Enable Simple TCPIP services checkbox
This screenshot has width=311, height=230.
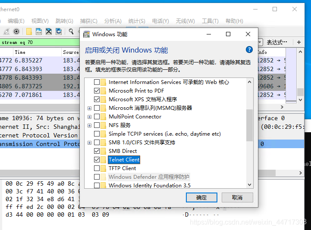pyautogui.click(x=97, y=134)
